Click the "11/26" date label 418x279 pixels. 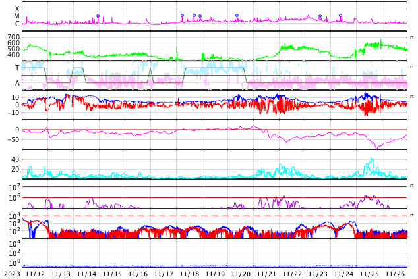coord(395,274)
